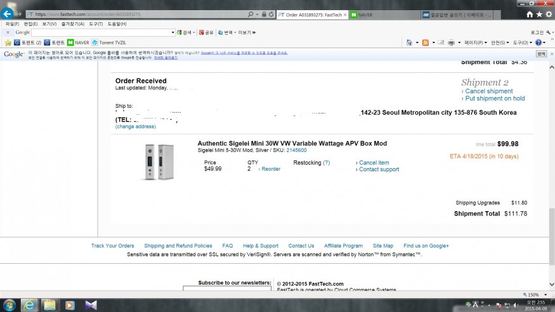Click the blue Help question mark icon

(539, 42)
